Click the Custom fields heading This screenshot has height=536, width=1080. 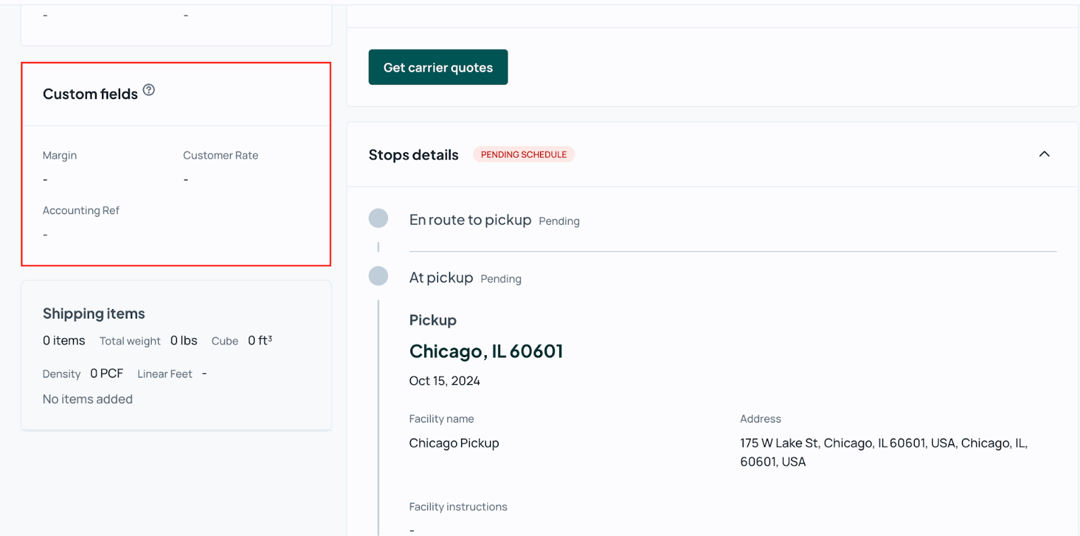click(90, 94)
